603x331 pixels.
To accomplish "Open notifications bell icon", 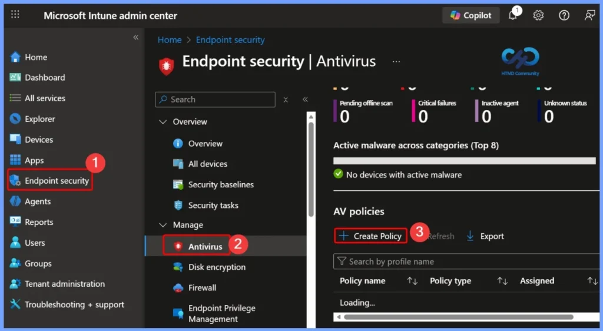I will [513, 15].
